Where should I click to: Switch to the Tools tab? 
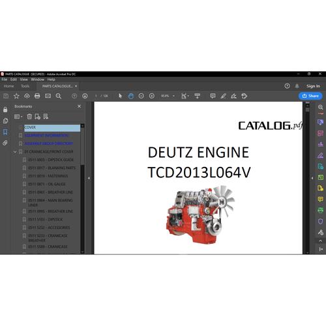point(25,86)
